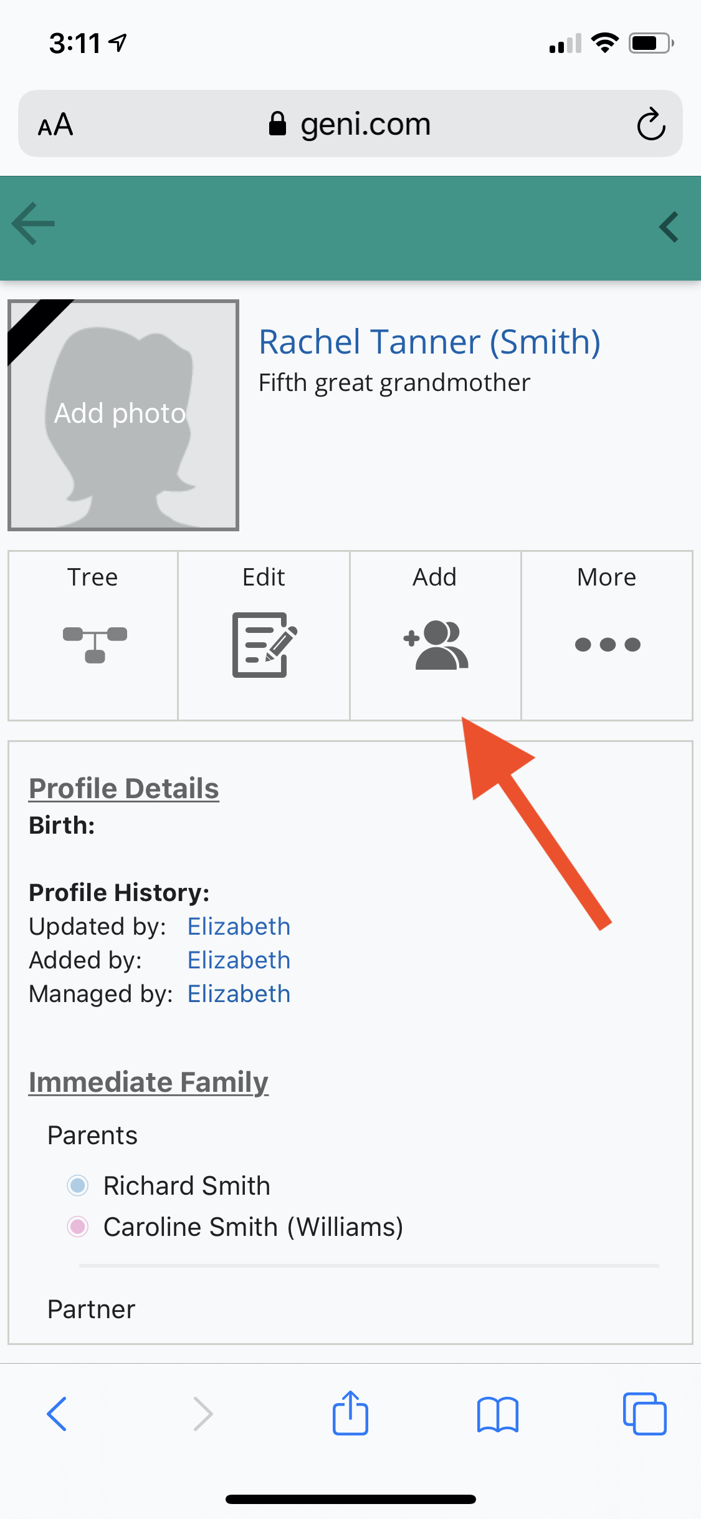Open the AA text size menu

(x=55, y=124)
